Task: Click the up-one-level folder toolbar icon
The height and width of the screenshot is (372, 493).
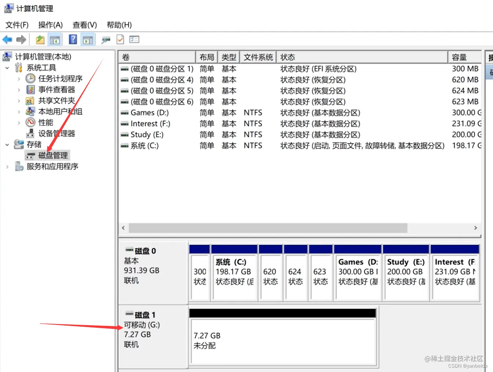Action: 40,39
